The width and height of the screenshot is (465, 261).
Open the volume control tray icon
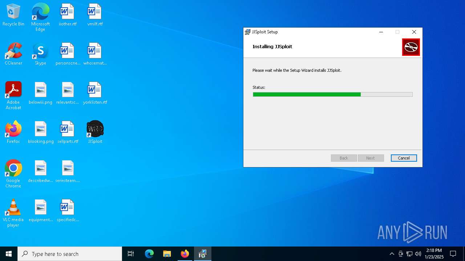[418, 254]
